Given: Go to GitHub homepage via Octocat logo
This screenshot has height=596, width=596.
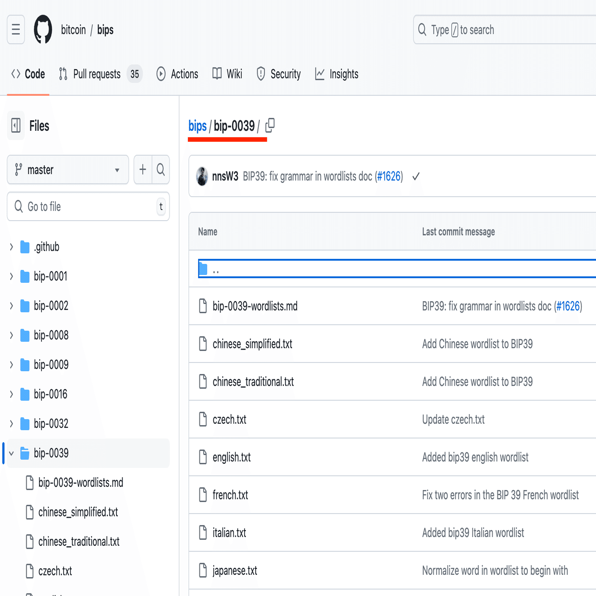Looking at the screenshot, I should click(43, 29).
